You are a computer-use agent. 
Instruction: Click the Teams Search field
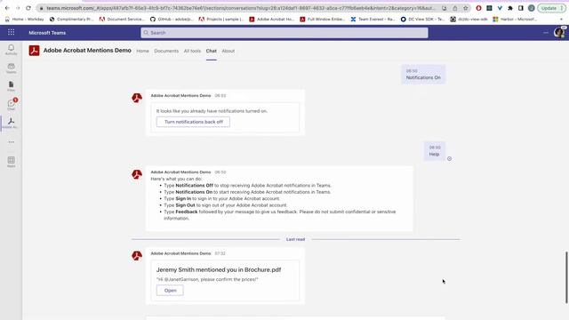click(x=284, y=33)
